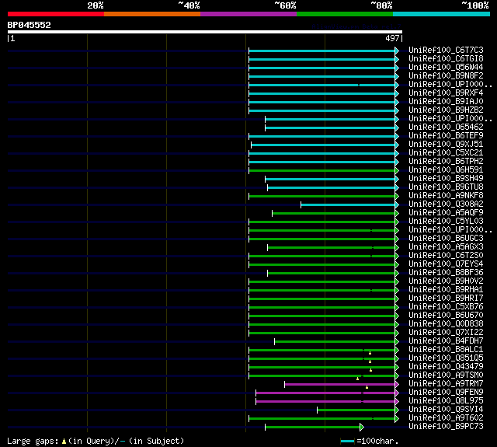Image resolution: width=497 pixels, height=447 pixels.
Task: Click the cyan 100char scale bar in legend
Action: coord(347,442)
